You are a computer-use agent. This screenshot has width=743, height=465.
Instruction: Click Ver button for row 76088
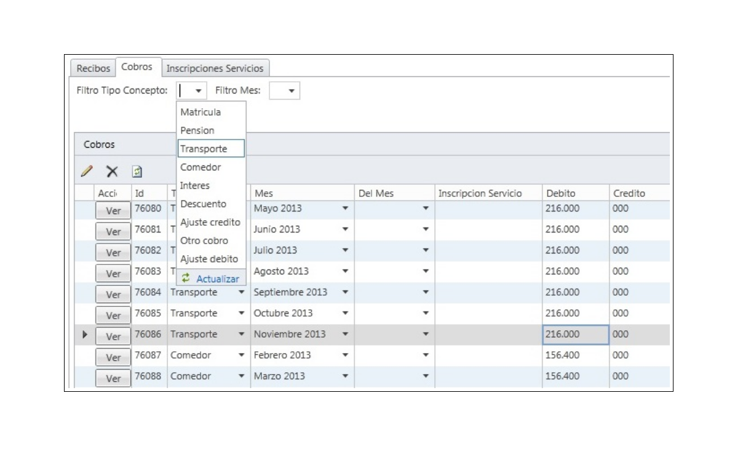[x=113, y=378]
